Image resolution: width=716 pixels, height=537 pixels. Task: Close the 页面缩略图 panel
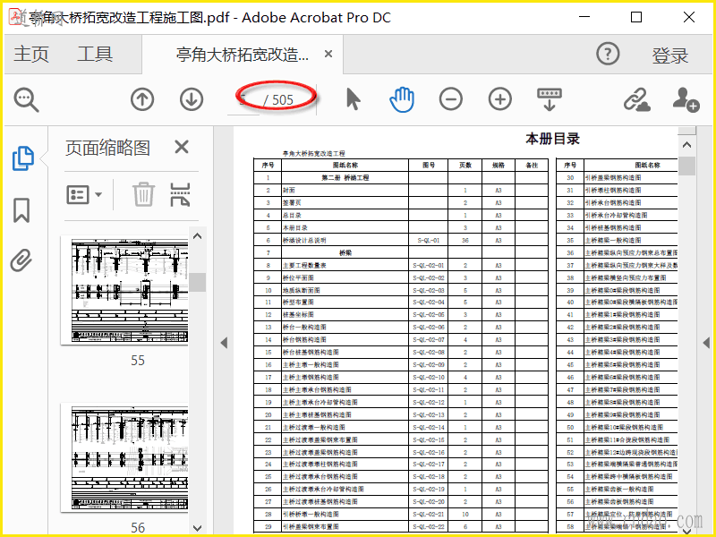click(x=182, y=147)
